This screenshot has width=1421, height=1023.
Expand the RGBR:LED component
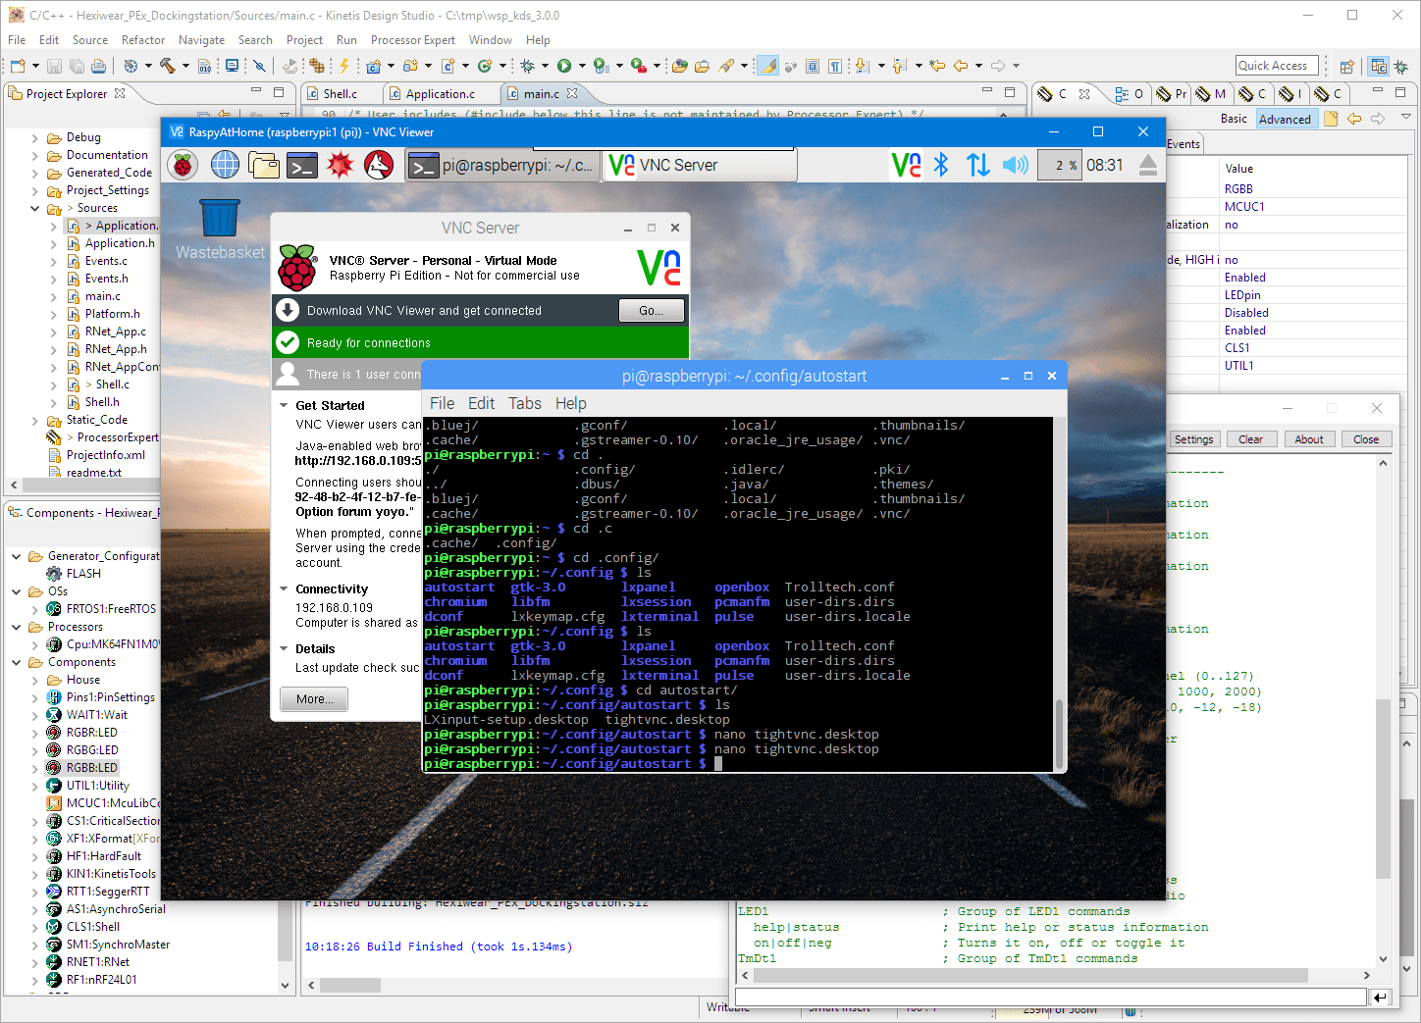coord(35,733)
